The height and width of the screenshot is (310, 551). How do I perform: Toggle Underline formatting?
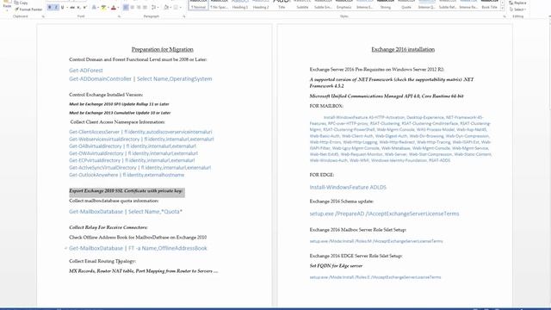tap(62, 8)
